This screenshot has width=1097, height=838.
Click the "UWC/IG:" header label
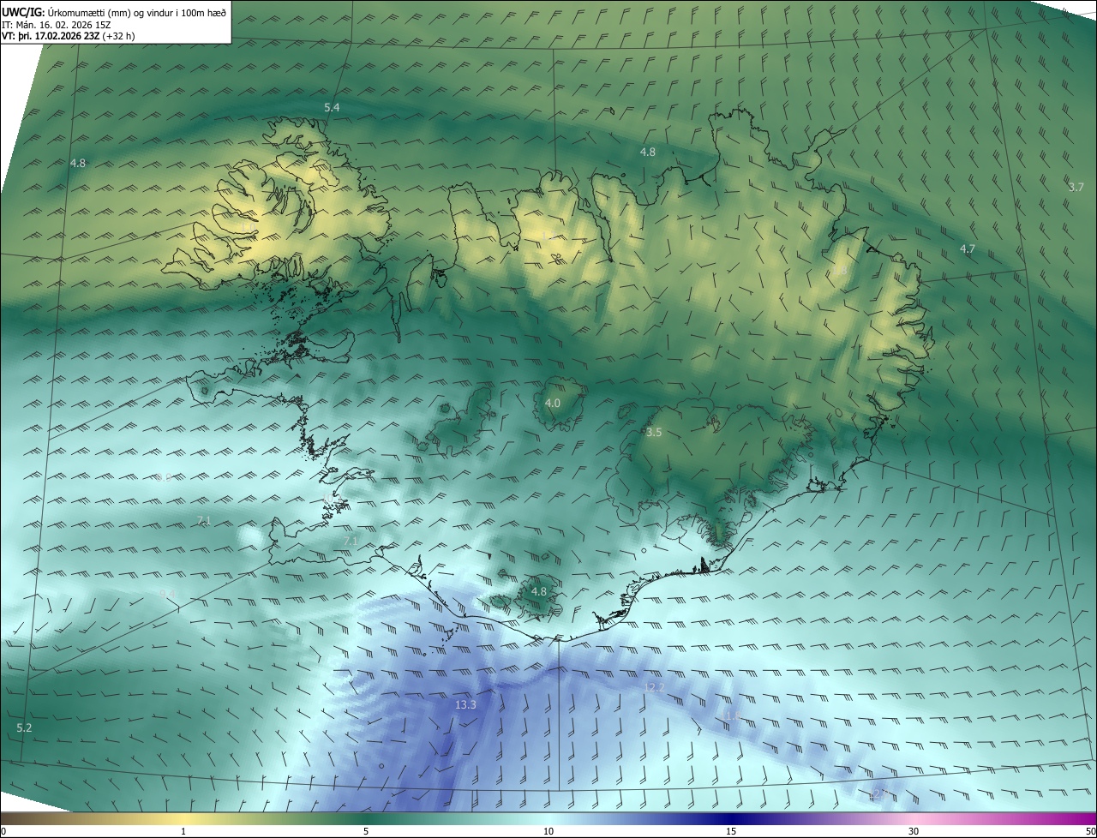coord(23,13)
